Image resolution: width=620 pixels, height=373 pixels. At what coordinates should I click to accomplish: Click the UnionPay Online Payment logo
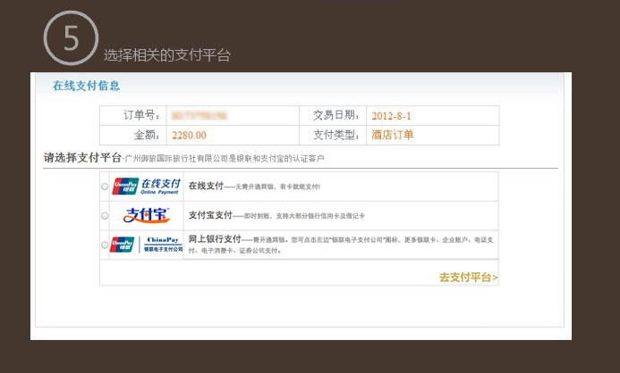pyautogui.click(x=146, y=186)
